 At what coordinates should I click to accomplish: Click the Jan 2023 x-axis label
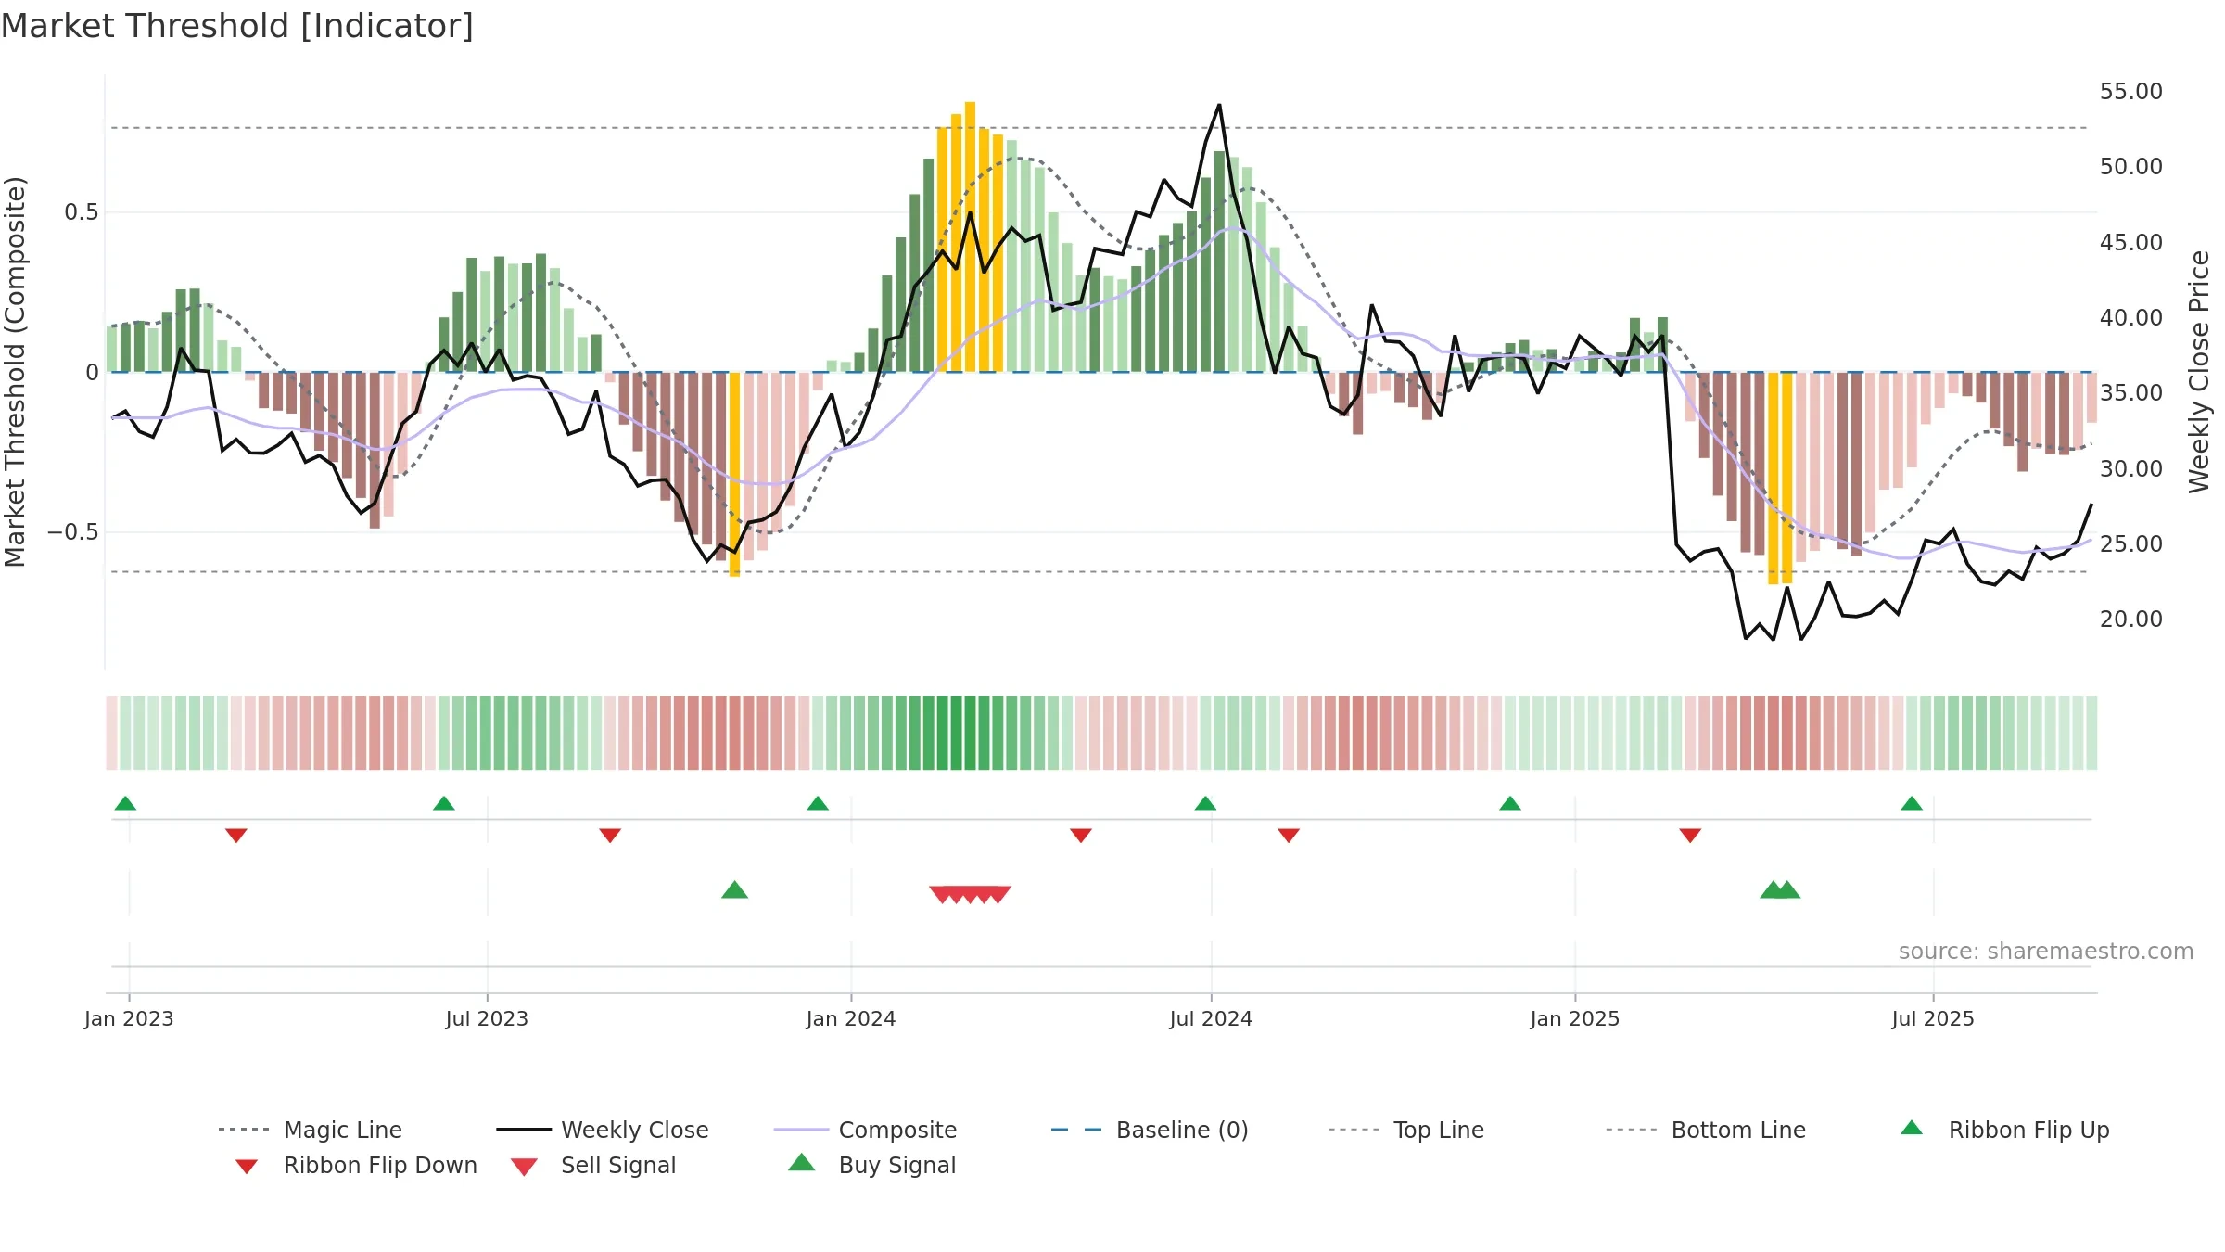pos(129,1018)
